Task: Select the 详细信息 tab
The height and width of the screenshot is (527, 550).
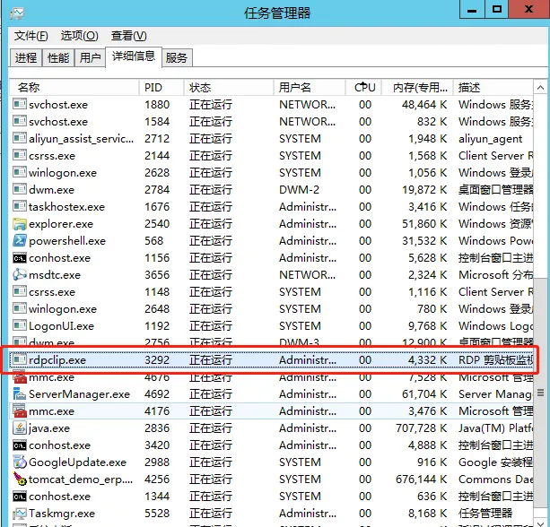Action: (134, 56)
